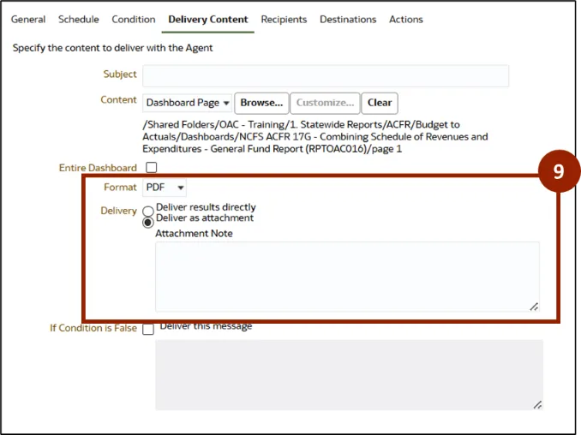Grab the Attachment Note resize handle

(x=534, y=306)
